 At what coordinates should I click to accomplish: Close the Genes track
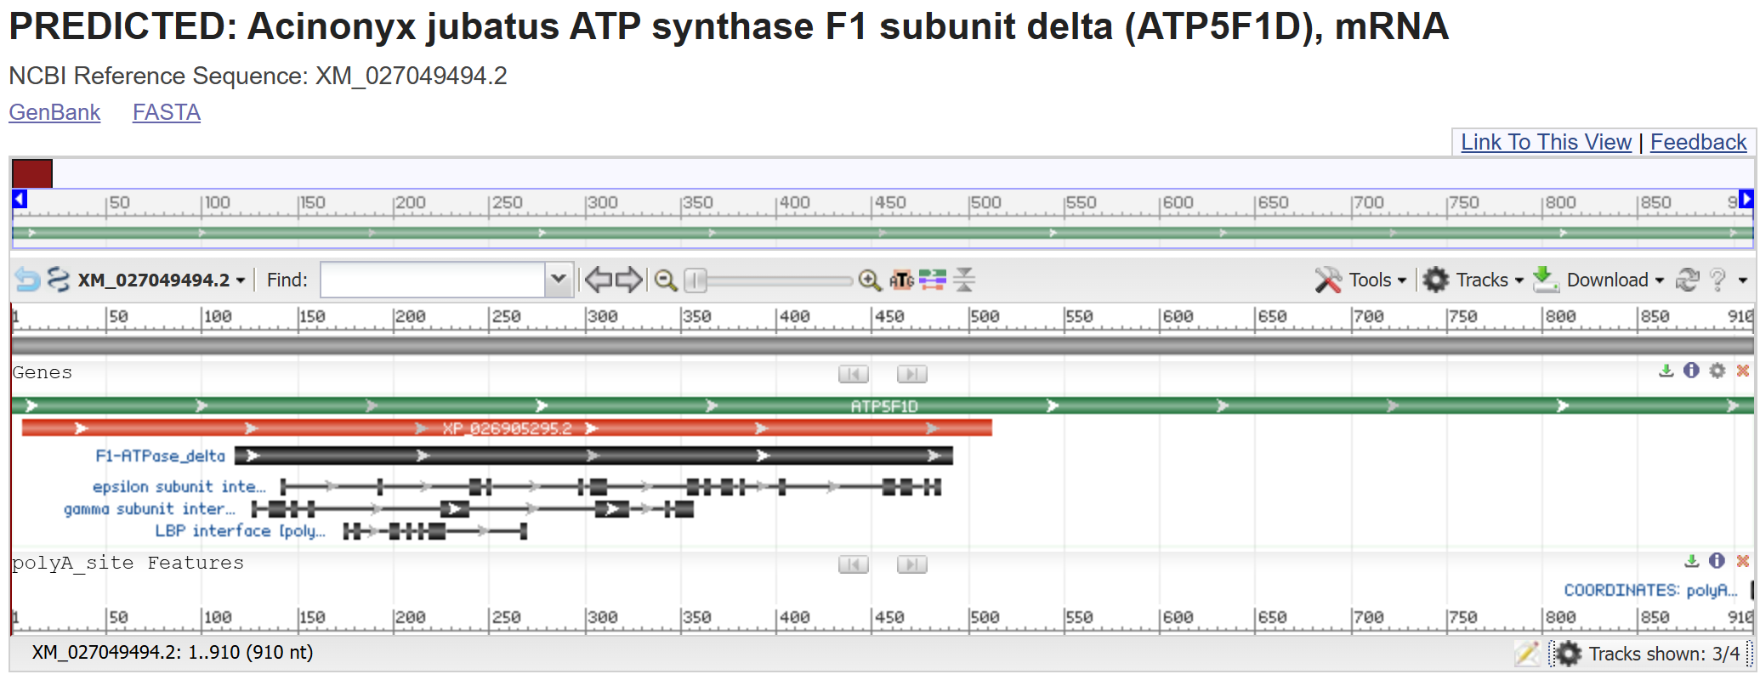tap(1742, 371)
